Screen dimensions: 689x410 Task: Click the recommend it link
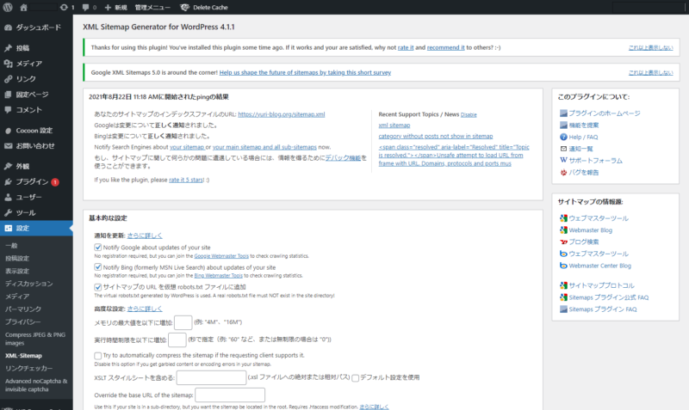(x=445, y=47)
